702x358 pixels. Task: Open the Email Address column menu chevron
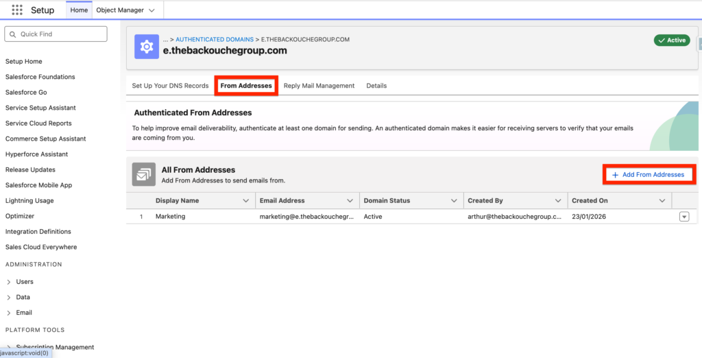pyautogui.click(x=350, y=201)
